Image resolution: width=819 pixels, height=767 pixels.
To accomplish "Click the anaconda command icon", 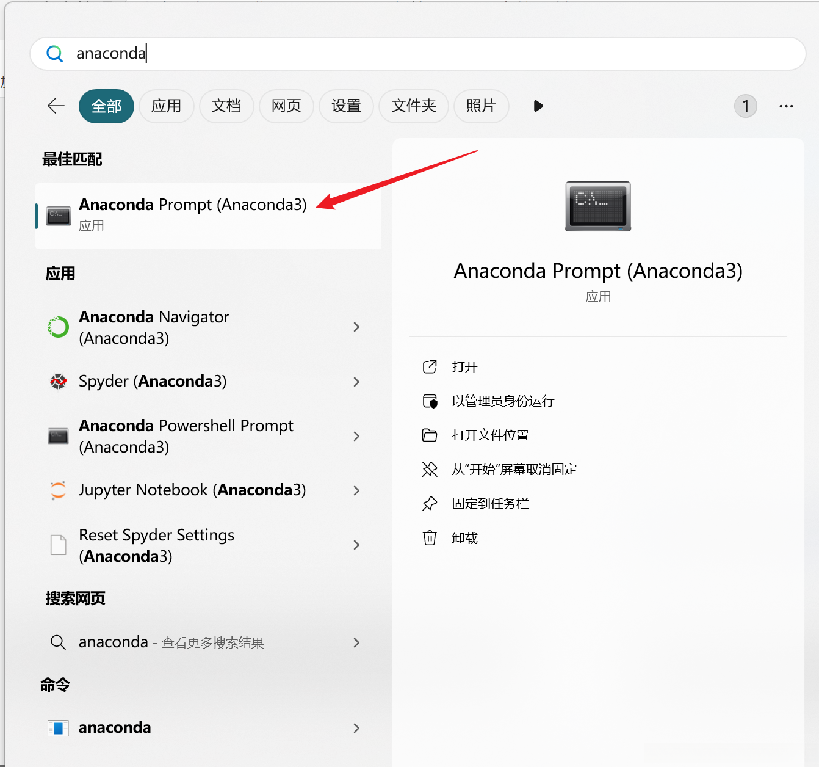I will [59, 728].
